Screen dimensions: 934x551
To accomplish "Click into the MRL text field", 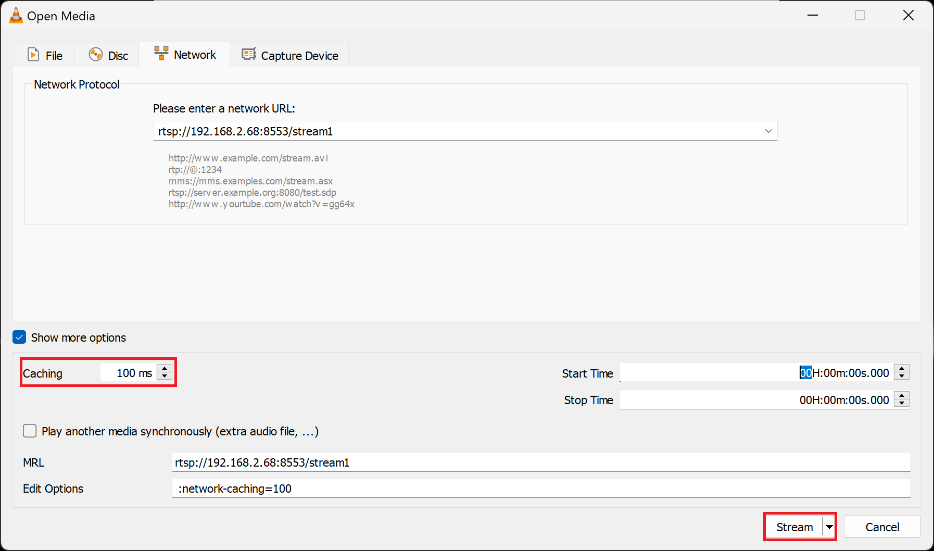I will click(540, 462).
